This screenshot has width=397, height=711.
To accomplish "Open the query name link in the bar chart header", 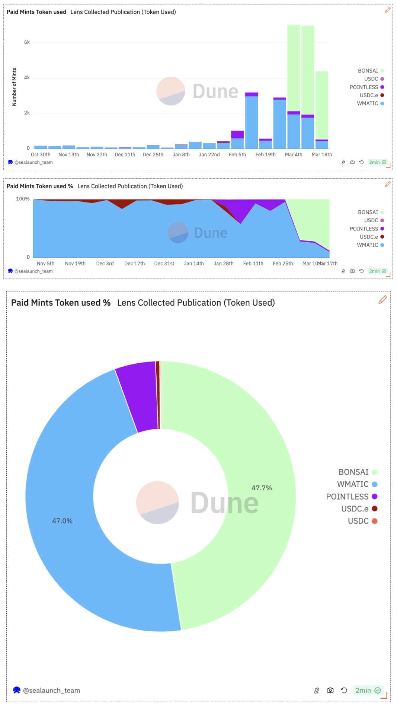I will click(123, 12).
